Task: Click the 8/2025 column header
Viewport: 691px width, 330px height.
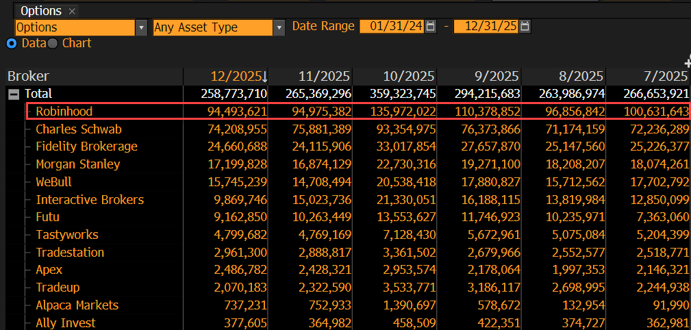Action: 564,76
